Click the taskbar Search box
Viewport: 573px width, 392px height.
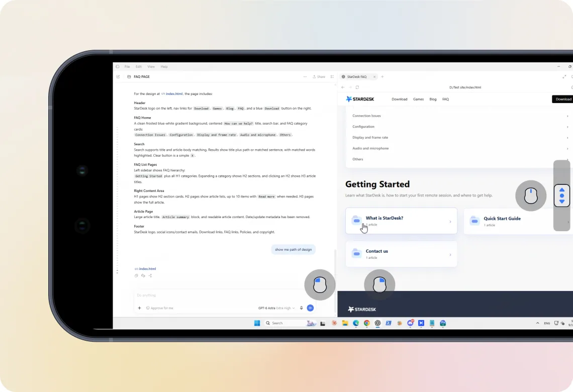coord(290,323)
